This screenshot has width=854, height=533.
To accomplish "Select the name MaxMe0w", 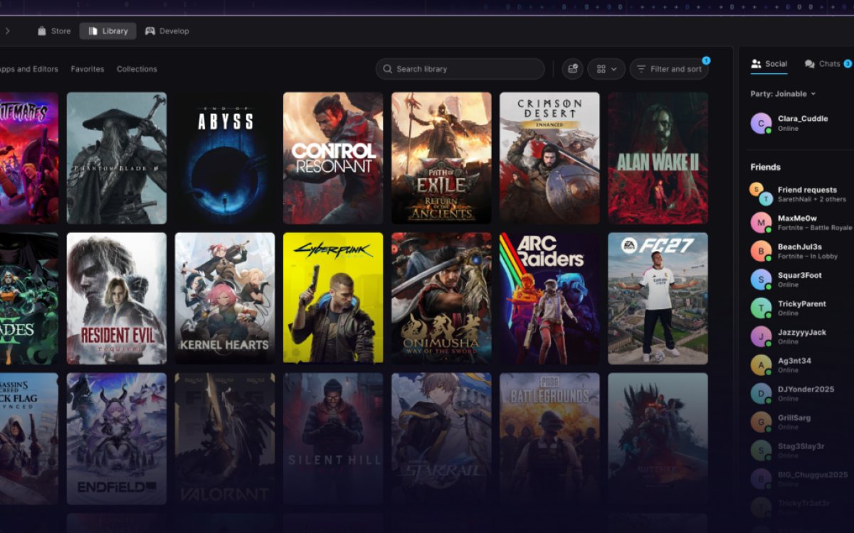I will point(797,218).
